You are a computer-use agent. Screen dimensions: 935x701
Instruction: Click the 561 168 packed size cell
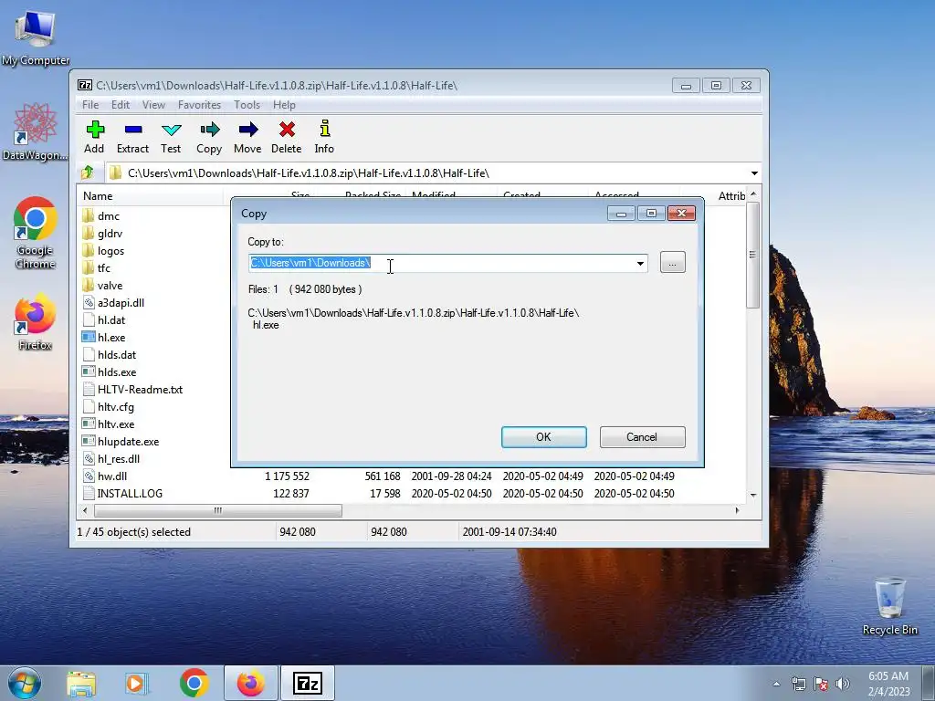tap(383, 476)
